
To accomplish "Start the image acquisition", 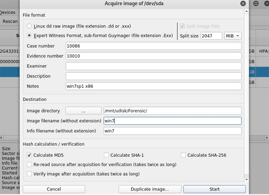I will pos(214,189).
